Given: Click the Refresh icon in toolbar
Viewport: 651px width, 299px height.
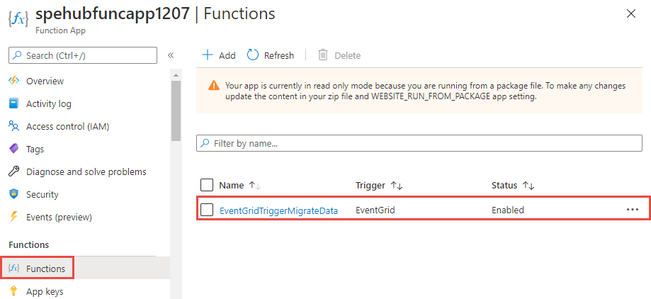Looking at the screenshot, I should pos(253,55).
